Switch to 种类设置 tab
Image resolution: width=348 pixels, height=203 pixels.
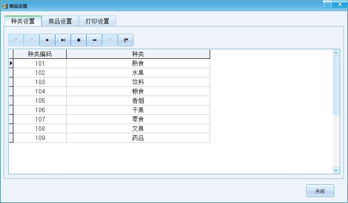[x=23, y=21]
